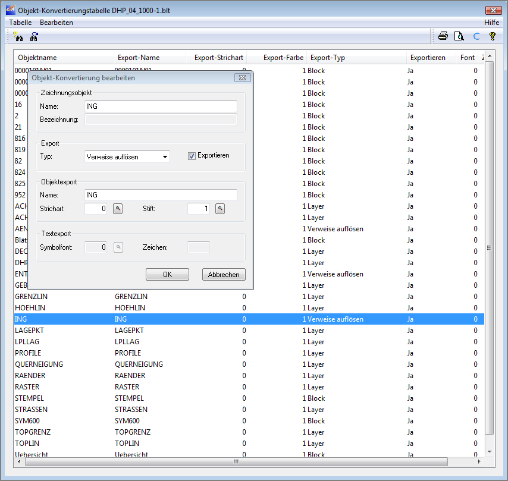Click the table's scroll-left arrow
The image size is (508, 481).
pos(19,461)
